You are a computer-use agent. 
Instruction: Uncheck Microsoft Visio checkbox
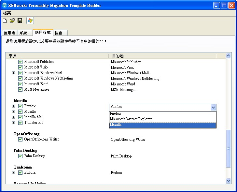(x=20, y=67)
